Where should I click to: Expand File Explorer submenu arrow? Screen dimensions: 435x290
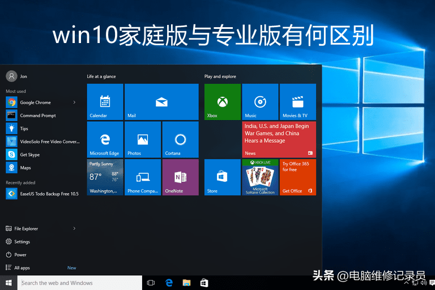[x=74, y=229]
